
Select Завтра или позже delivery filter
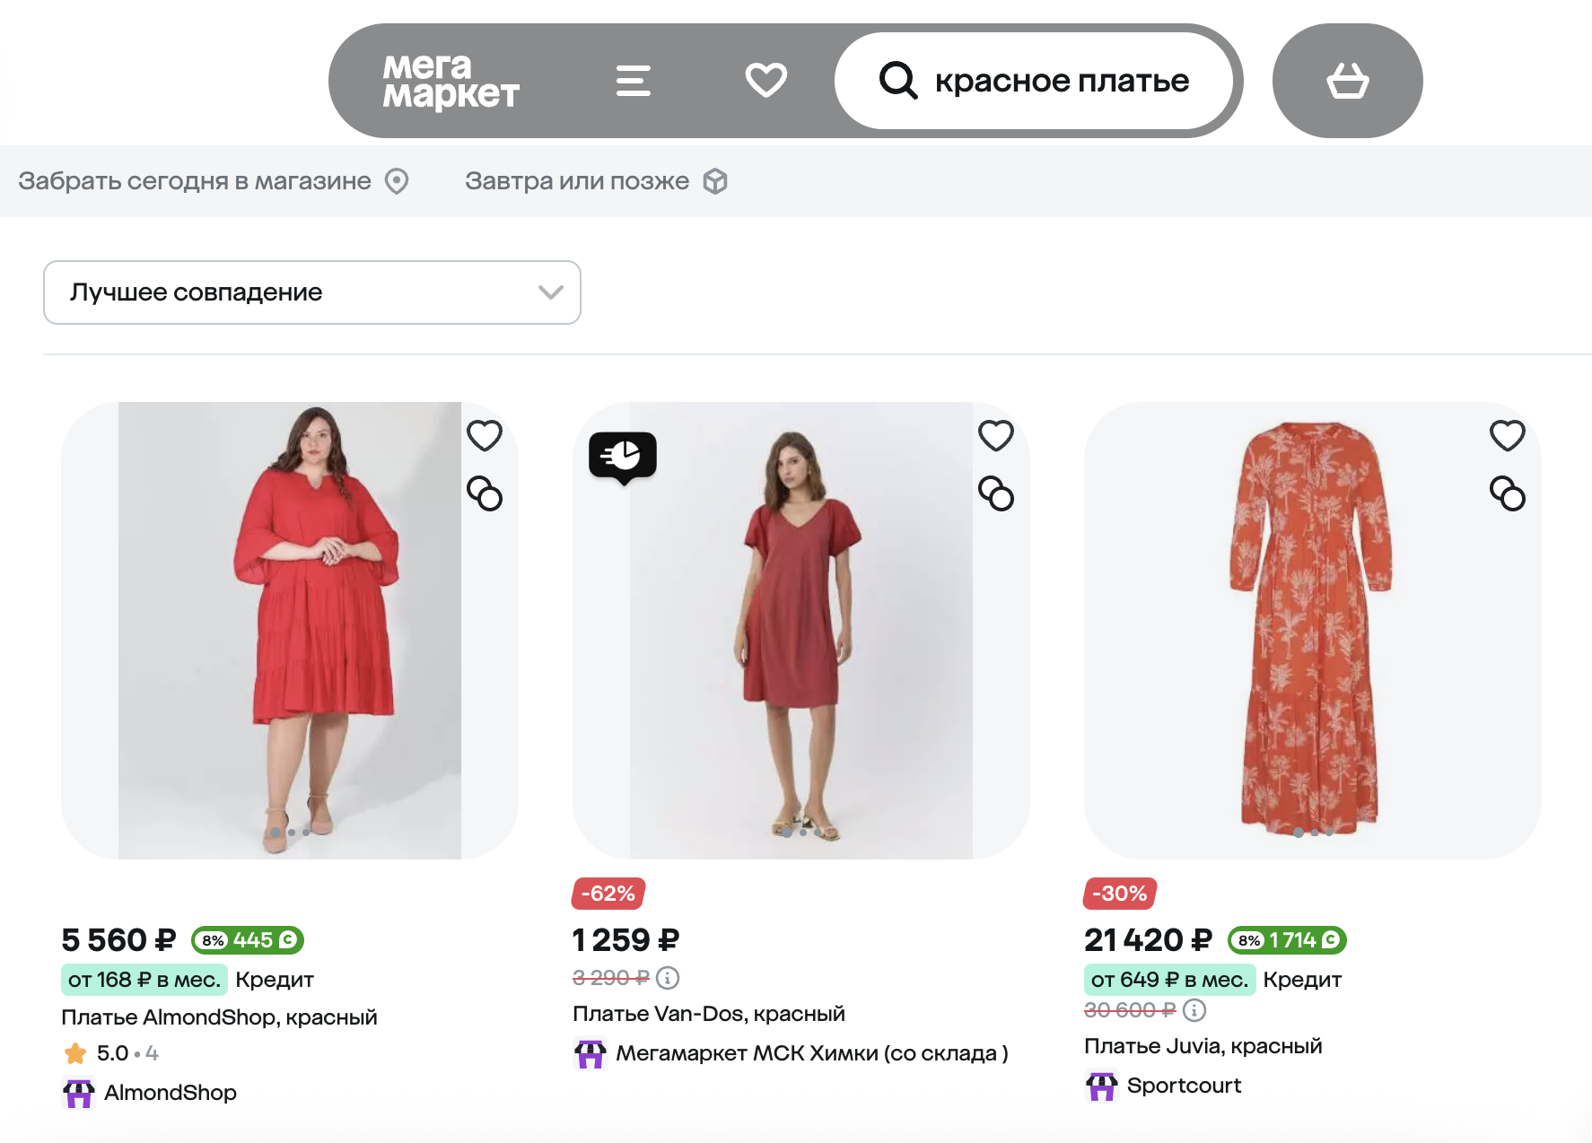(x=595, y=181)
